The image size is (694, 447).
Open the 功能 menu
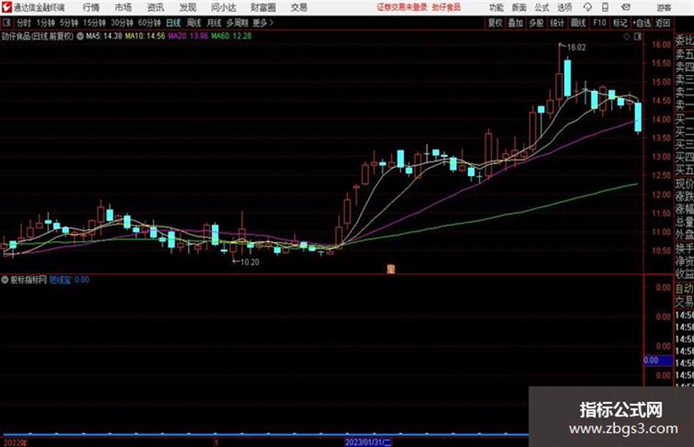coord(496,7)
